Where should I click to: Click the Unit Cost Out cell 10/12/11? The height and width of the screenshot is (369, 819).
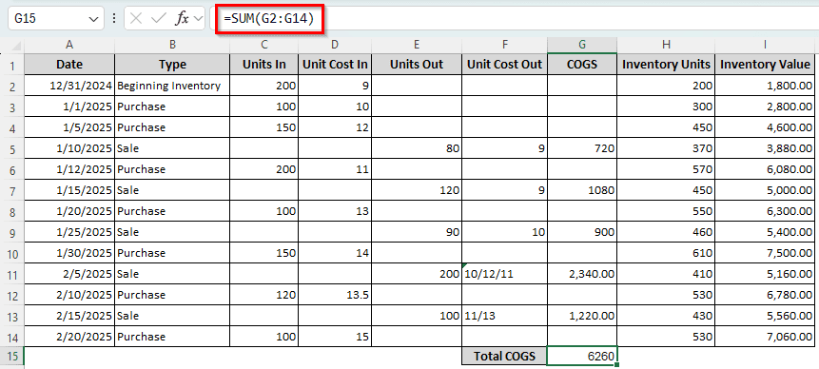pyautogui.click(x=505, y=274)
